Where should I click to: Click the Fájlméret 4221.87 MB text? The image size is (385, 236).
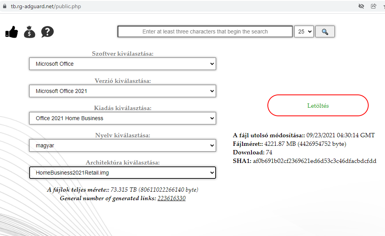290,144
